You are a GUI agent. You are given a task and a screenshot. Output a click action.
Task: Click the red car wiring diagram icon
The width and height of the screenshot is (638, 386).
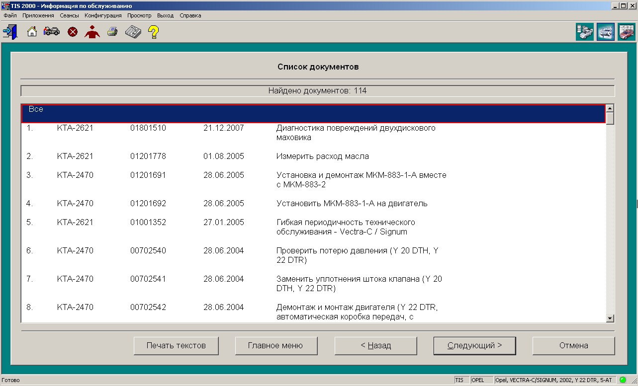click(626, 32)
